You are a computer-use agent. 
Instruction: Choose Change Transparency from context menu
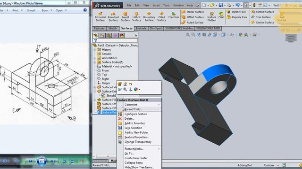point(139,142)
